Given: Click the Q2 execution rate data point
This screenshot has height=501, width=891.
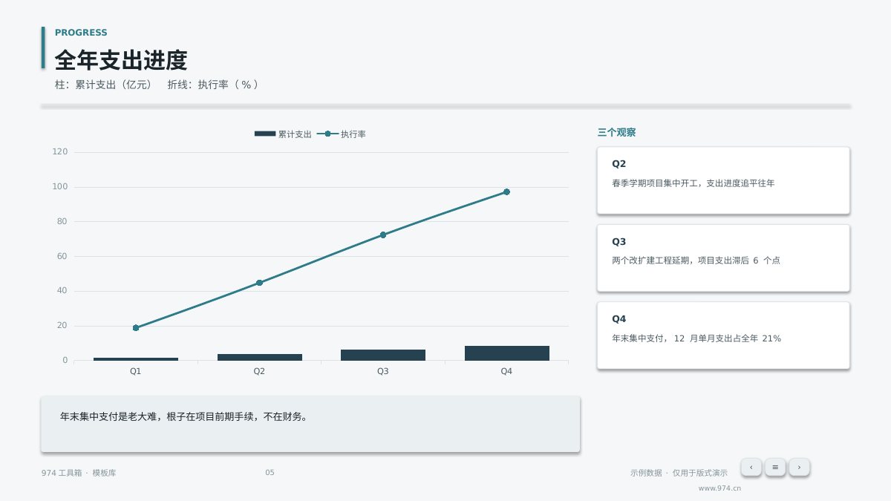Looking at the screenshot, I should click(x=259, y=283).
